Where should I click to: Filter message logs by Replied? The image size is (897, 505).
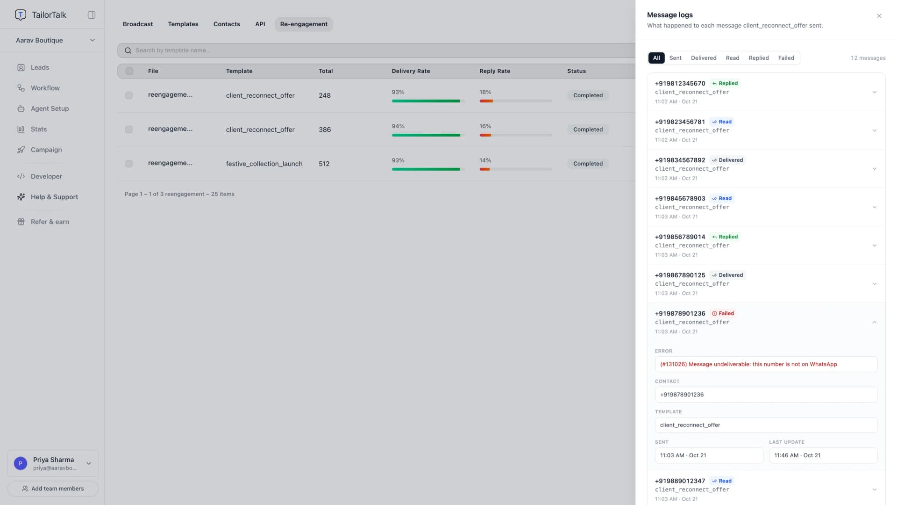tap(759, 58)
